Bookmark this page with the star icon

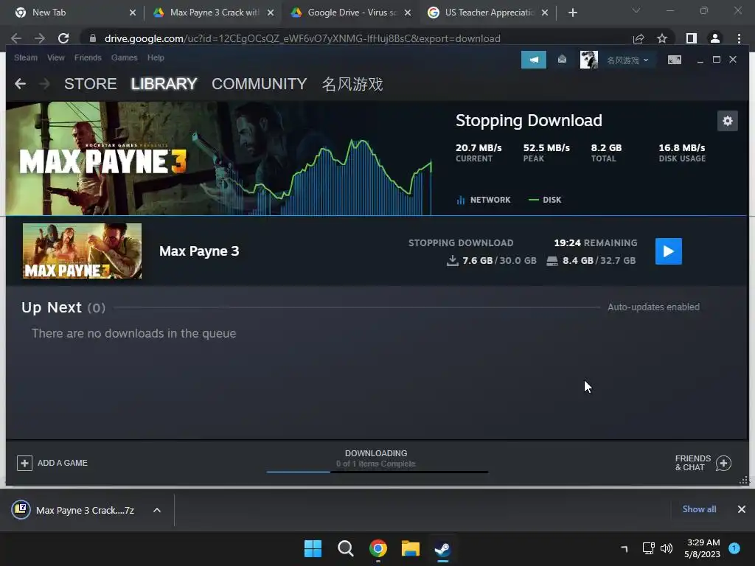point(662,38)
